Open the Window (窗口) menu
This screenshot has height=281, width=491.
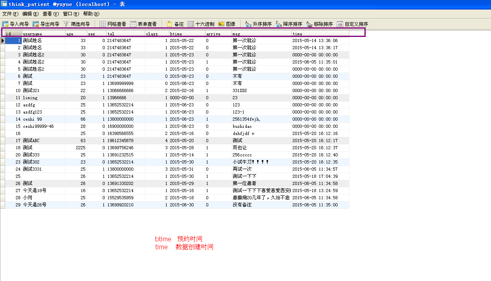71,14
